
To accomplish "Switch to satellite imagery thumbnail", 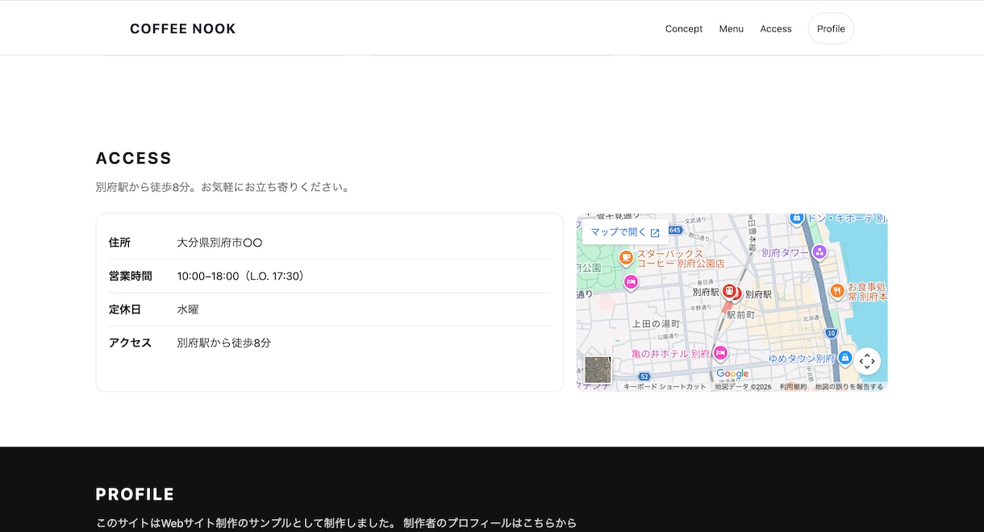I will [598, 370].
